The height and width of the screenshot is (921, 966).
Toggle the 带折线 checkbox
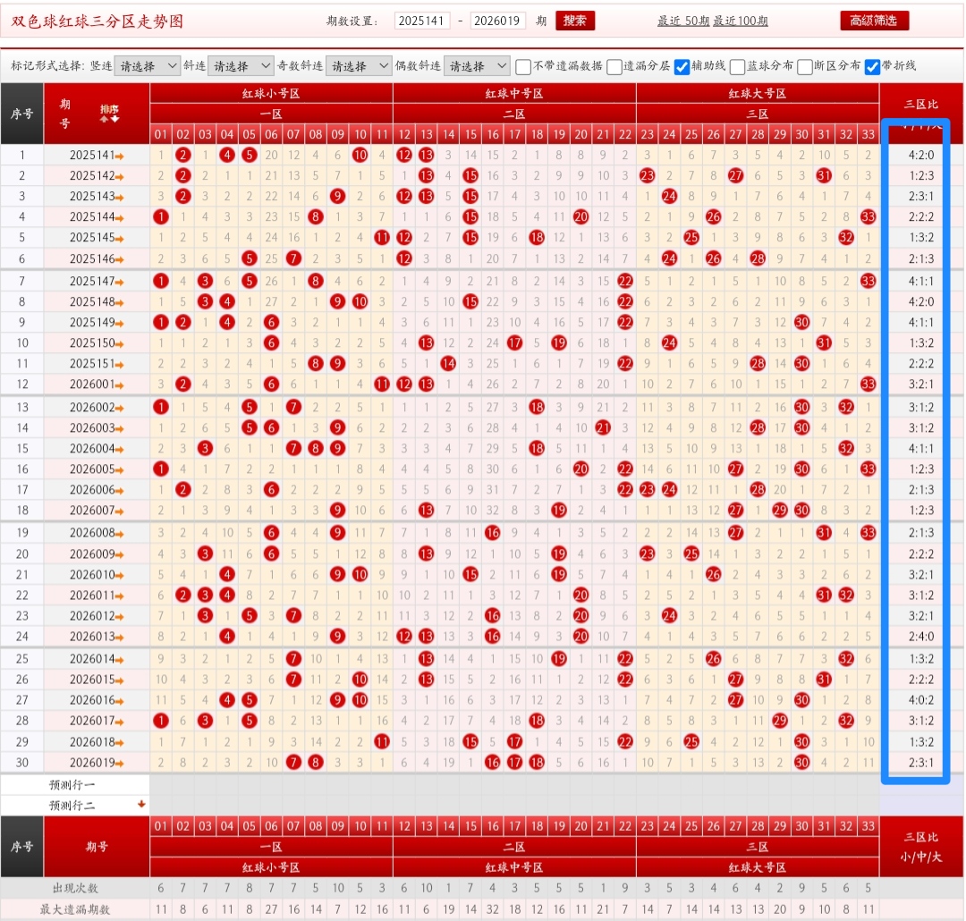coord(872,66)
